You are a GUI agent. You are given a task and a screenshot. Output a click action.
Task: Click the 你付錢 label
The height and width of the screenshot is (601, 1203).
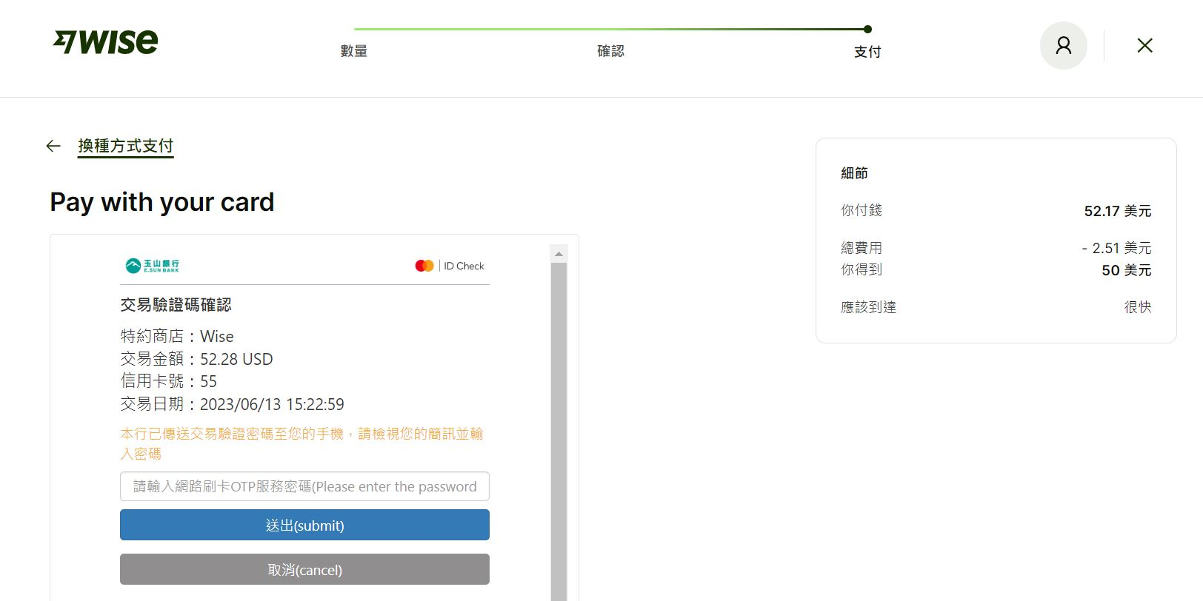coord(862,210)
